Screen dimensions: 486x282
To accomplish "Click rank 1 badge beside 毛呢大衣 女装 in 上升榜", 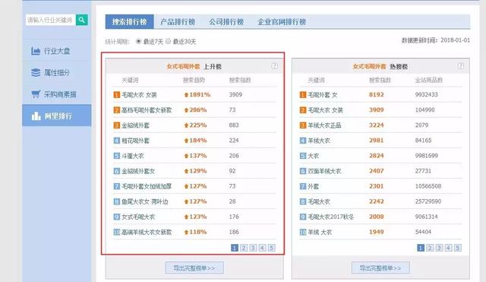I will (116, 94).
